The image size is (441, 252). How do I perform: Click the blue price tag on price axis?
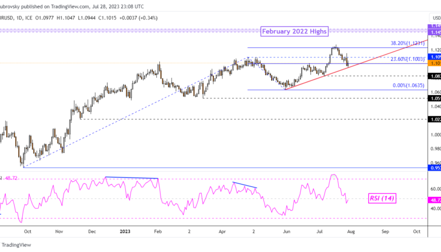pos(434,56)
